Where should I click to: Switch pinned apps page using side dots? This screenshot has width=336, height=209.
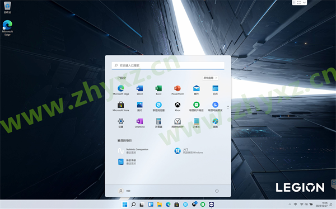point(228,107)
